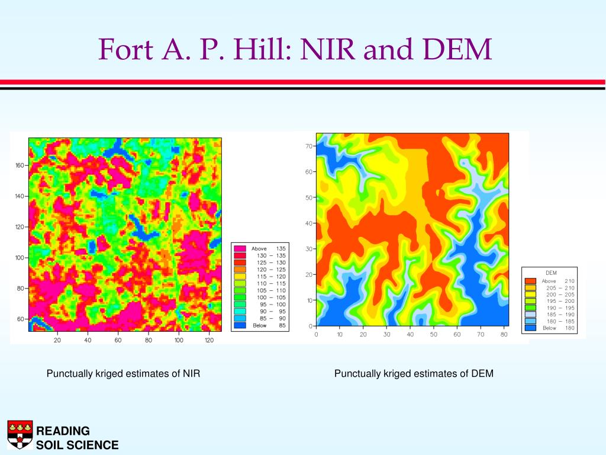This screenshot has width=606, height=455.
Task: Select the yellow swatch for NIR 115 – 120
Action: point(240,276)
